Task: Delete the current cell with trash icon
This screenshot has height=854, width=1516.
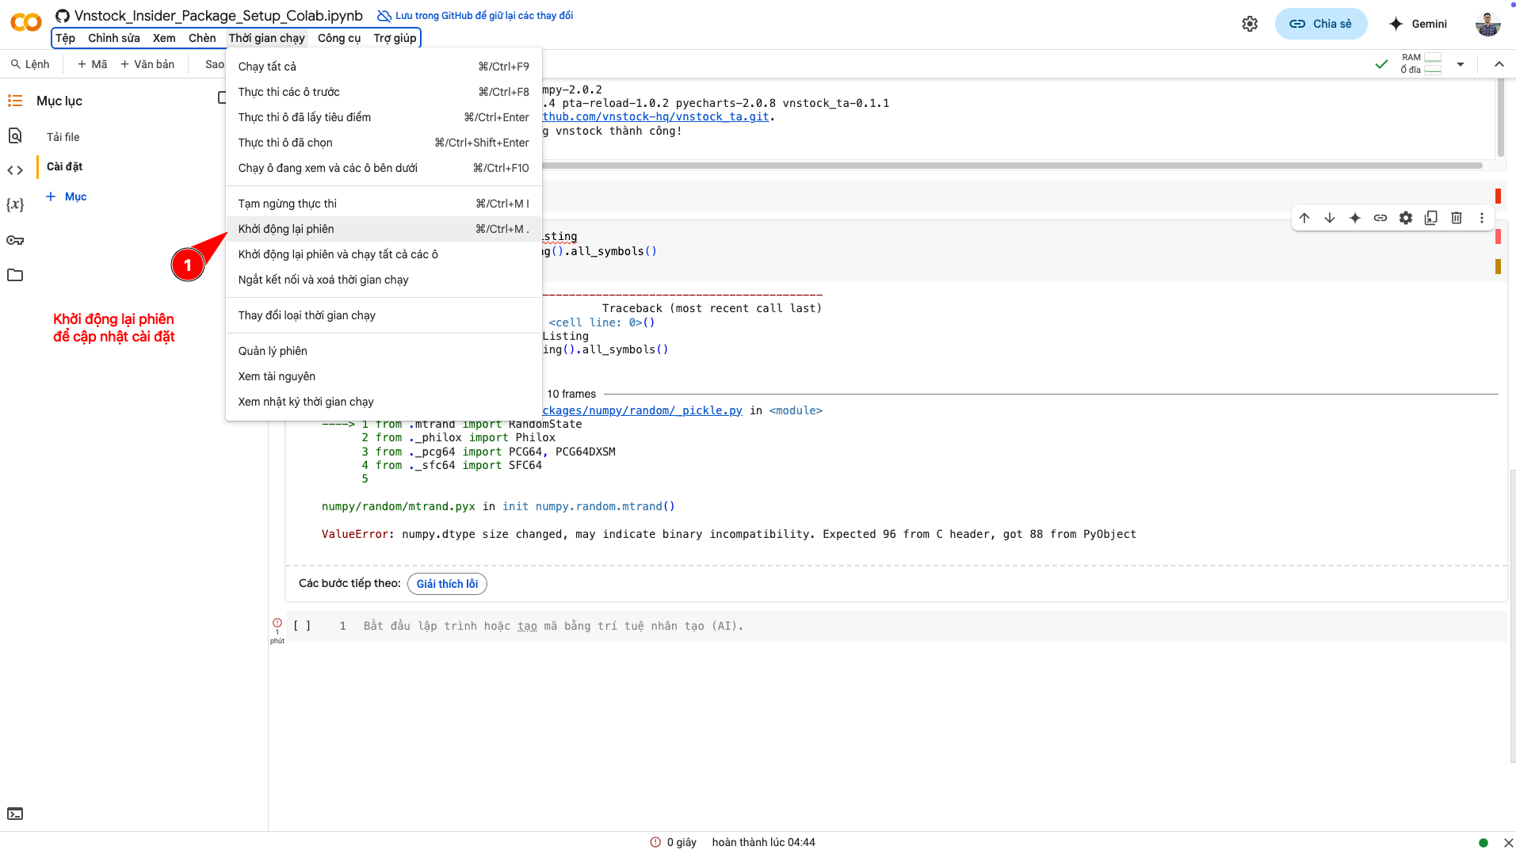Action: click(1457, 218)
